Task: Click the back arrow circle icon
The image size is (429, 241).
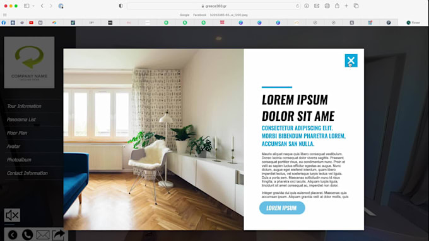Action: click(x=13, y=235)
